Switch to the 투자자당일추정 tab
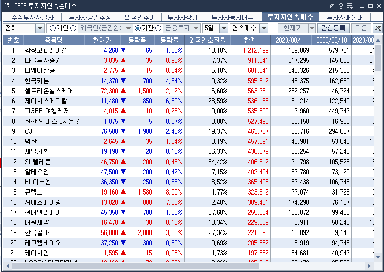 pyautogui.click(x=90, y=17)
